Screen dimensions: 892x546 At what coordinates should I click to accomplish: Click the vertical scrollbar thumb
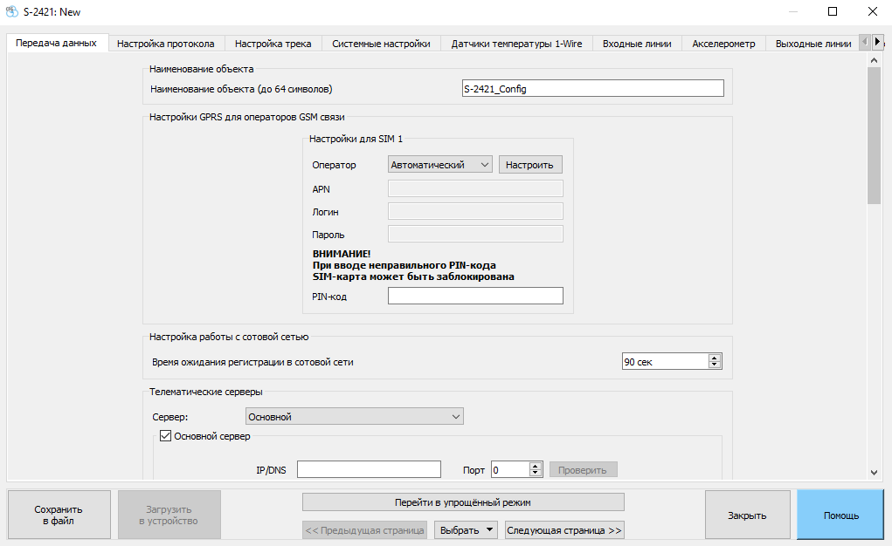pyautogui.click(x=875, y=135)
